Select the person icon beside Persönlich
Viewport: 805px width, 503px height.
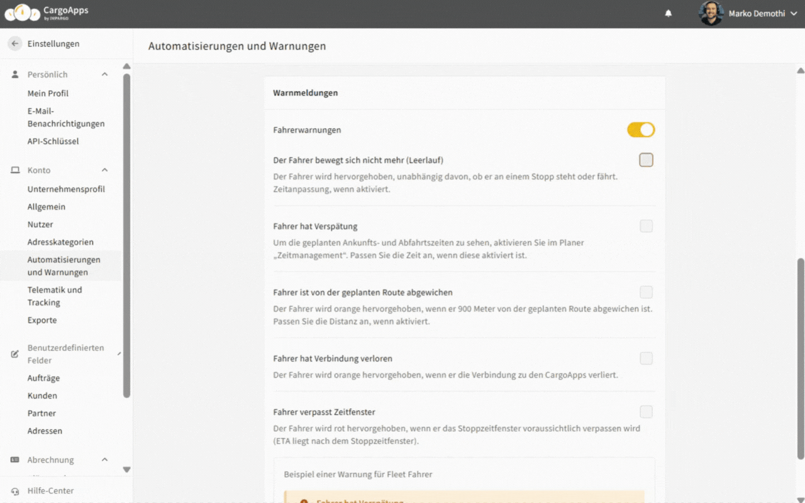point(14,74)
